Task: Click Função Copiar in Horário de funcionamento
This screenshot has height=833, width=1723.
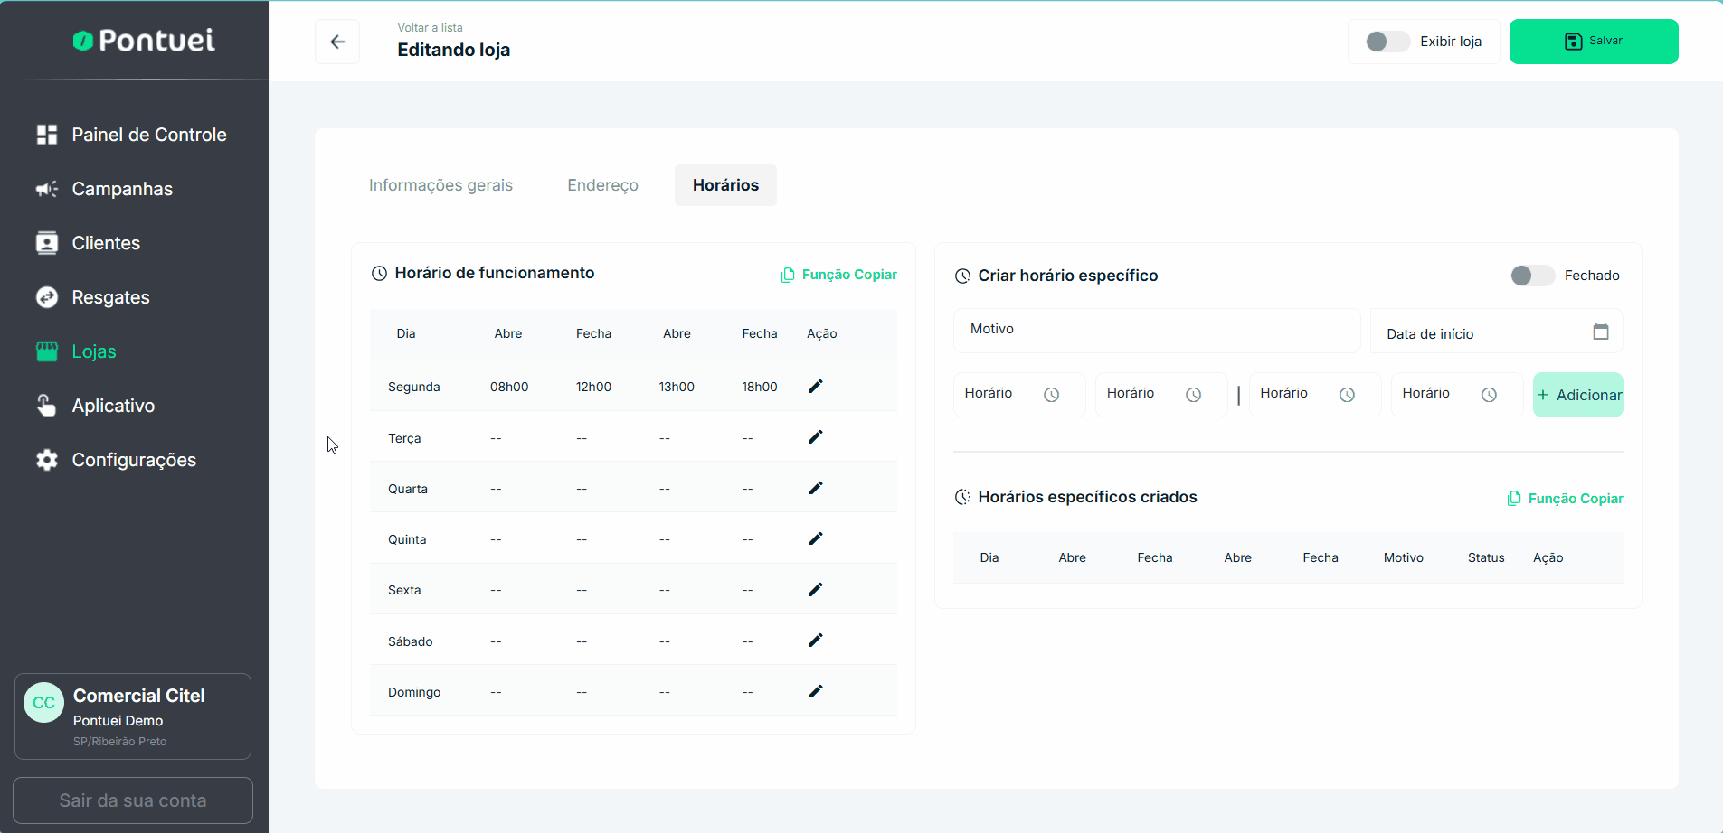Action: (x=839, y=275)
